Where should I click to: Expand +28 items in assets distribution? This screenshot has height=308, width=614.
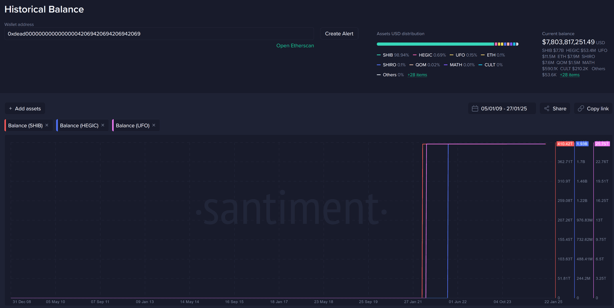click(x=417, y=75)
